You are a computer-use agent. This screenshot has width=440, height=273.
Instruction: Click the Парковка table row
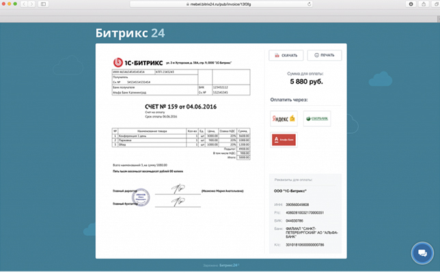point(181,140)
